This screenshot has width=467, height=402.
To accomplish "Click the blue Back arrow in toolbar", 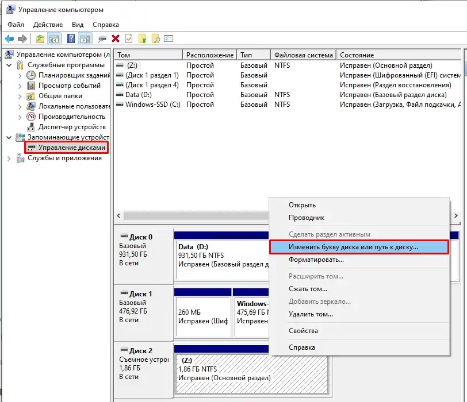I will pos(9,39).
